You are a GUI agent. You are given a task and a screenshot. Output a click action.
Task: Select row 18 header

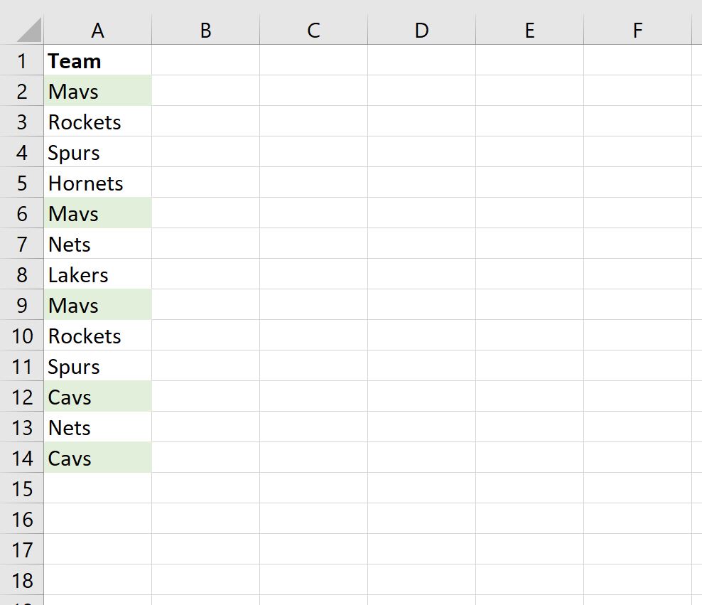coord(21,580)
